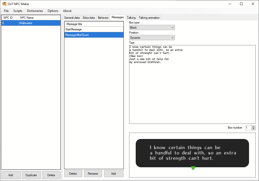Open the Position dropdown
259x181 pixels.
(x=152, y=37)
